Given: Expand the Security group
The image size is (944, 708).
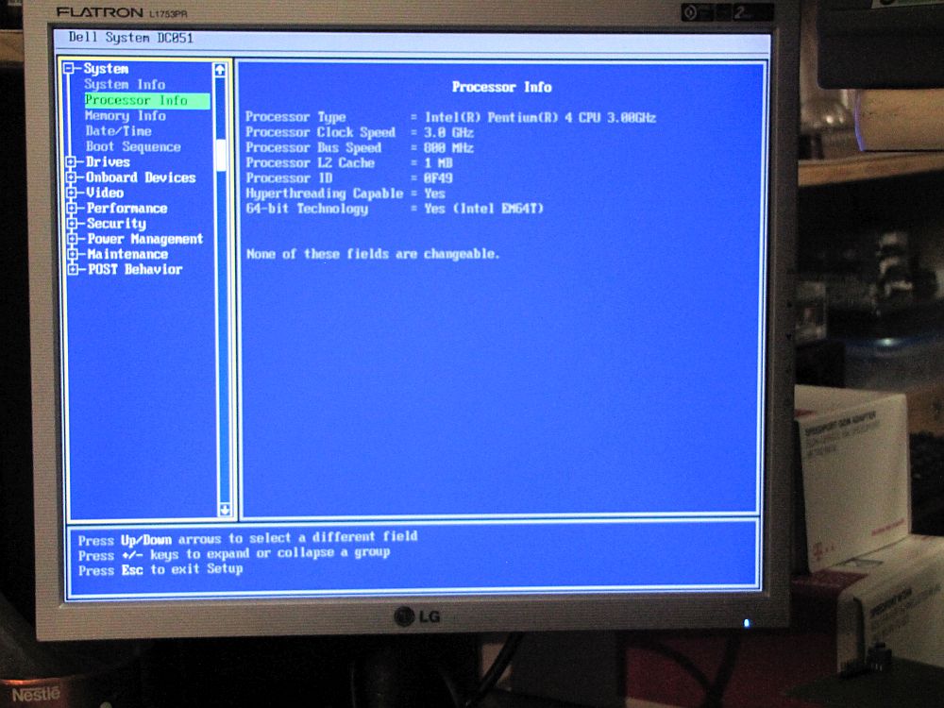Looking at the screenshot, I should [x=72, y=224].
